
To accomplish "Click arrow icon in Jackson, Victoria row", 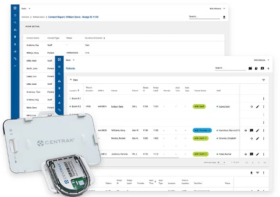I will [245, 154].
